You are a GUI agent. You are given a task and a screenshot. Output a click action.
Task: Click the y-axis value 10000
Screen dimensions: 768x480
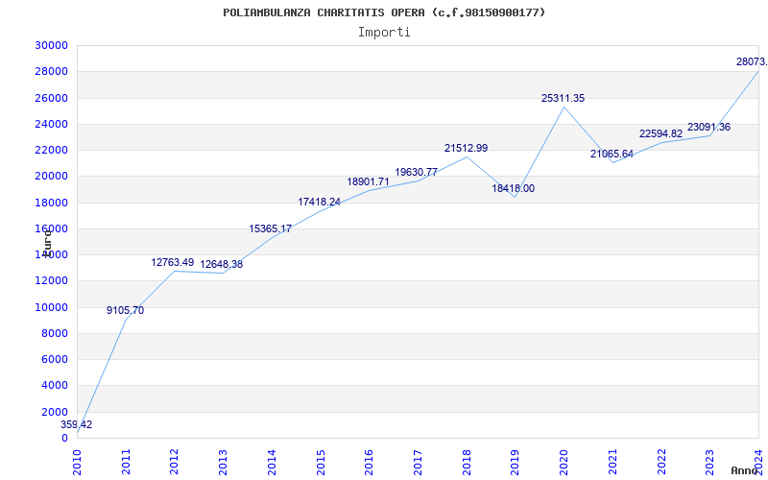click(52, 307)
